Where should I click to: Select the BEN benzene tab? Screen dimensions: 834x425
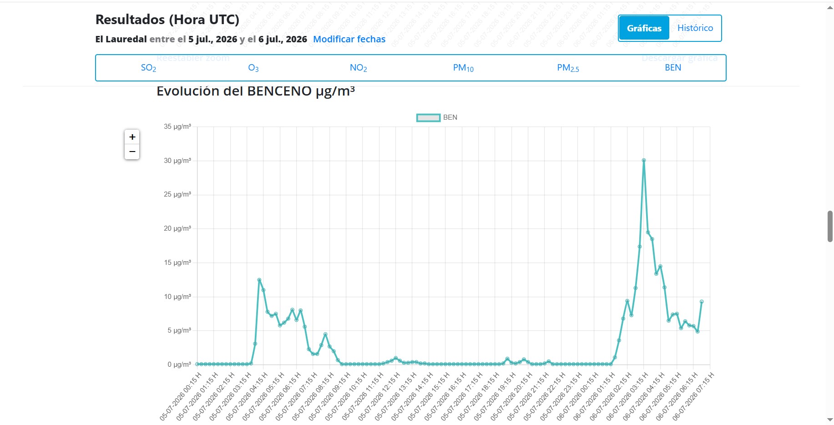(673, 68)
